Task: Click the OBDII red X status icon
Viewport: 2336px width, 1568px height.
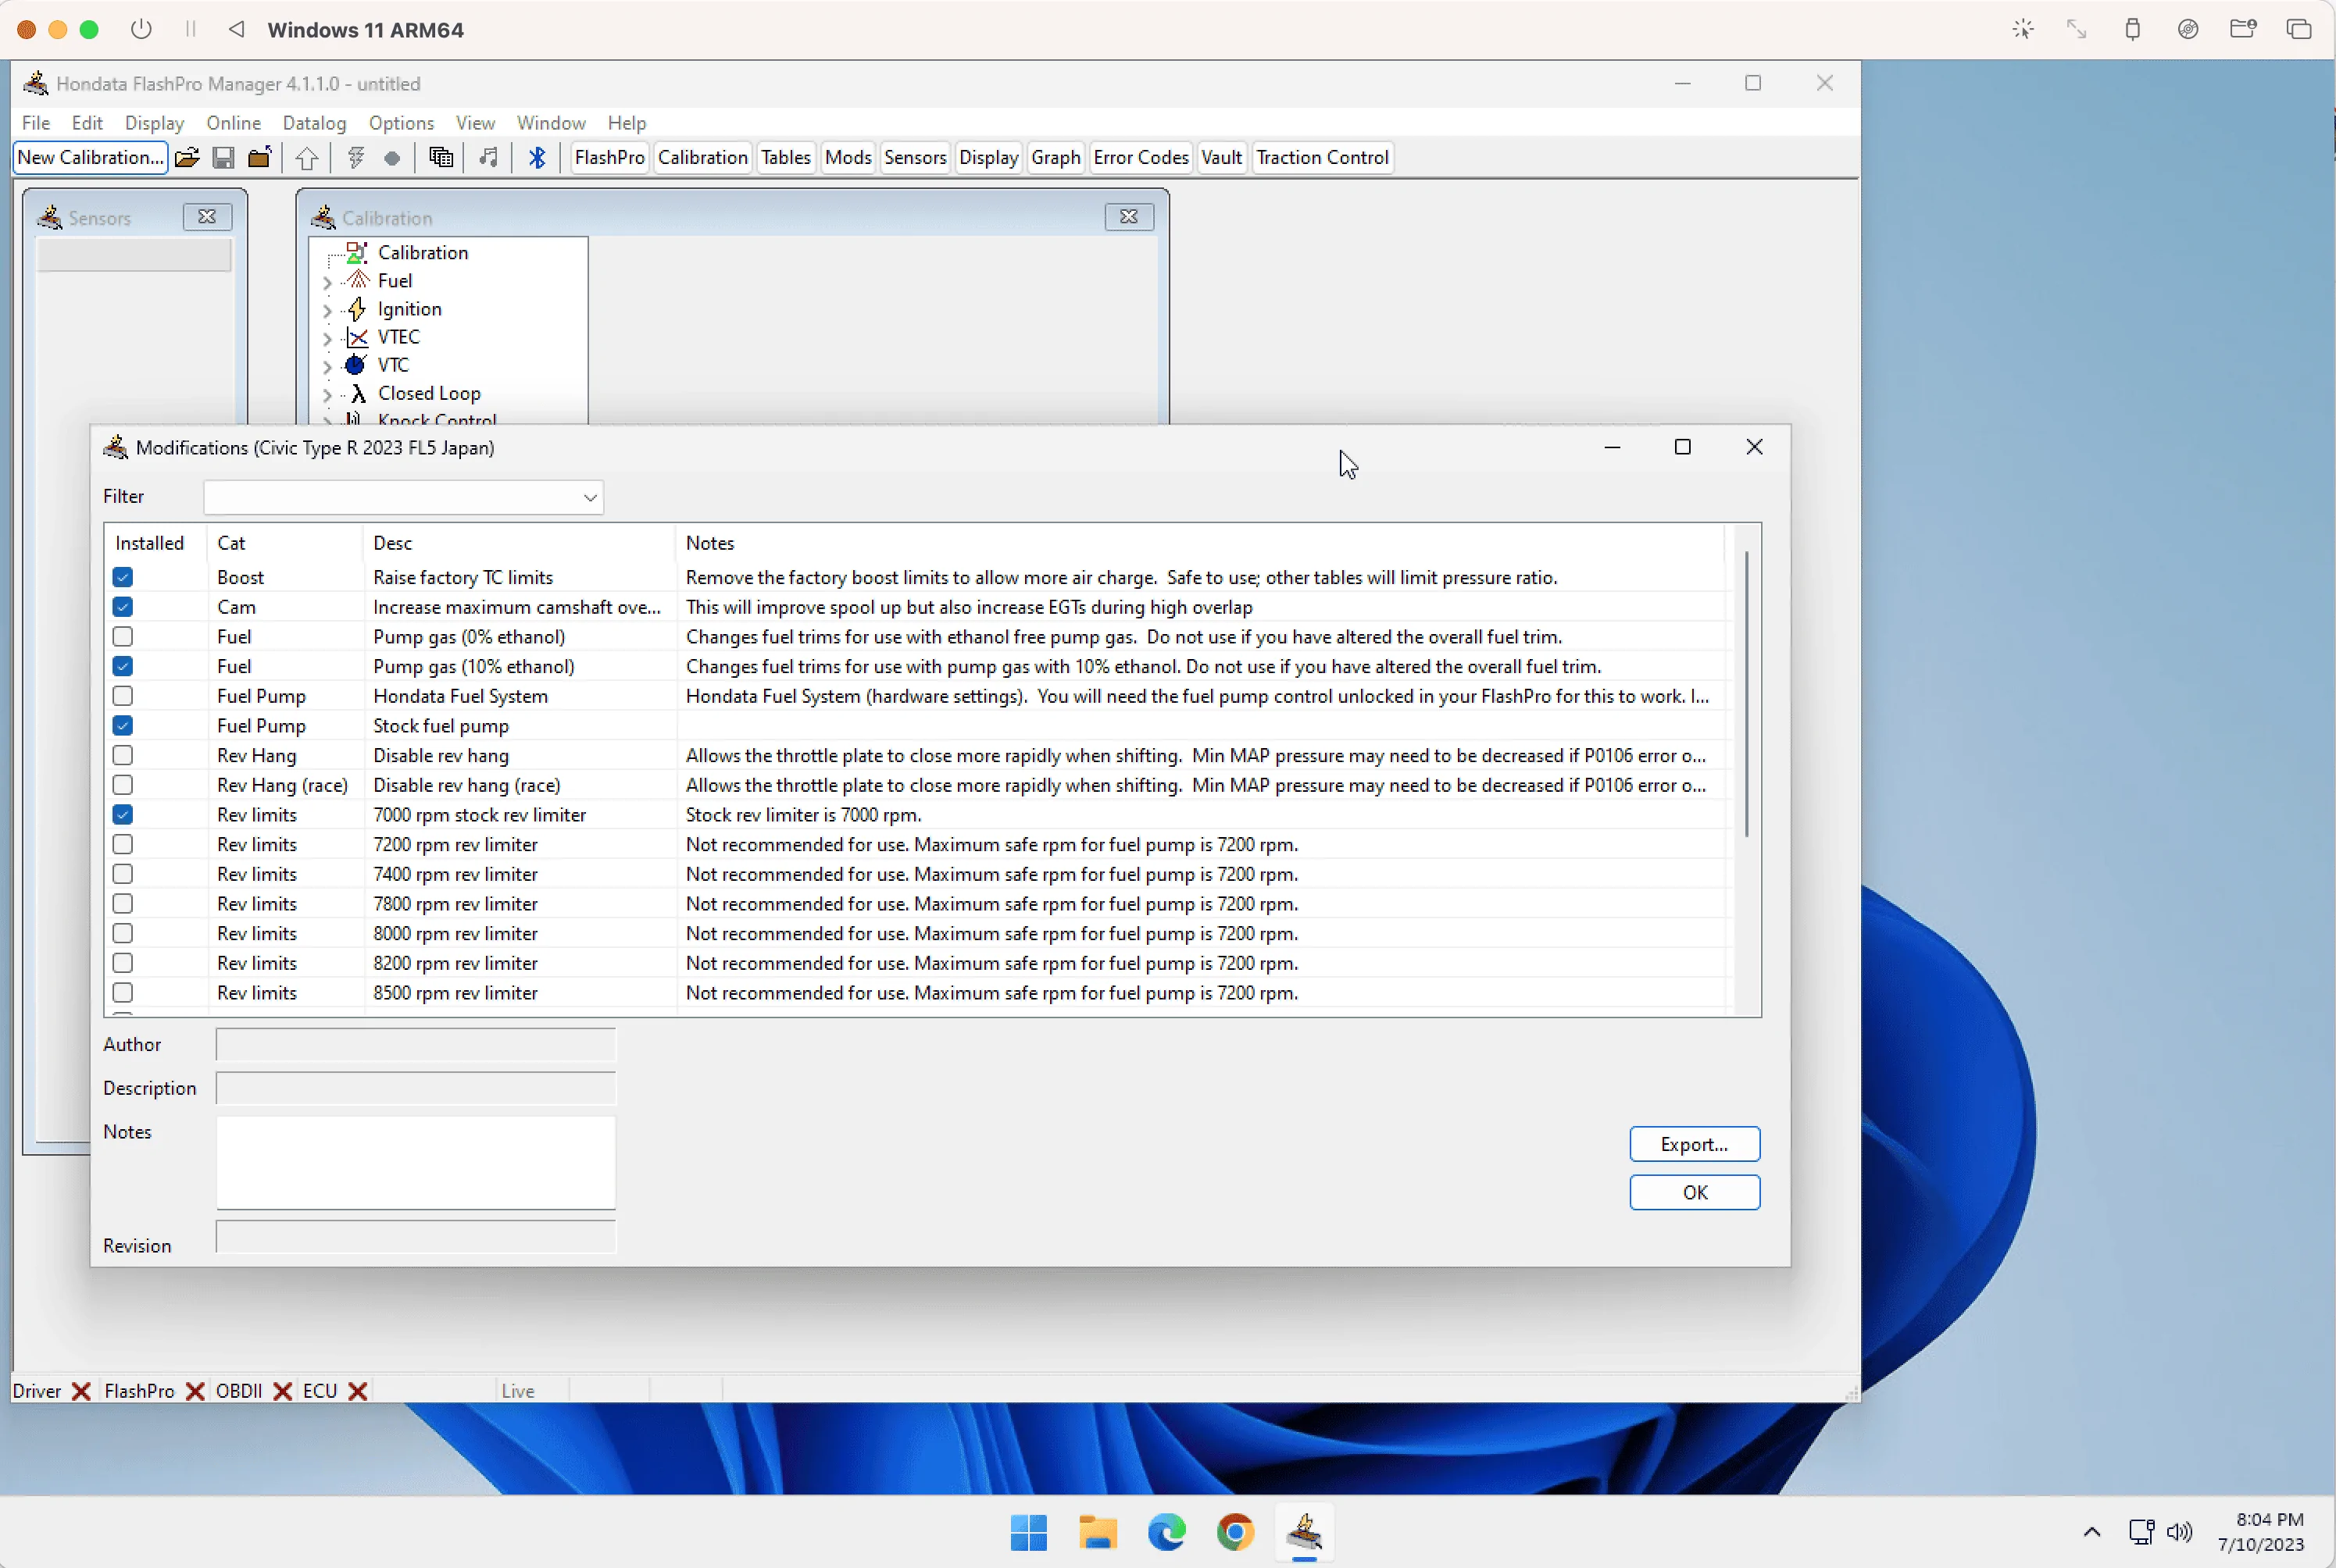Action: point(282,1391)
